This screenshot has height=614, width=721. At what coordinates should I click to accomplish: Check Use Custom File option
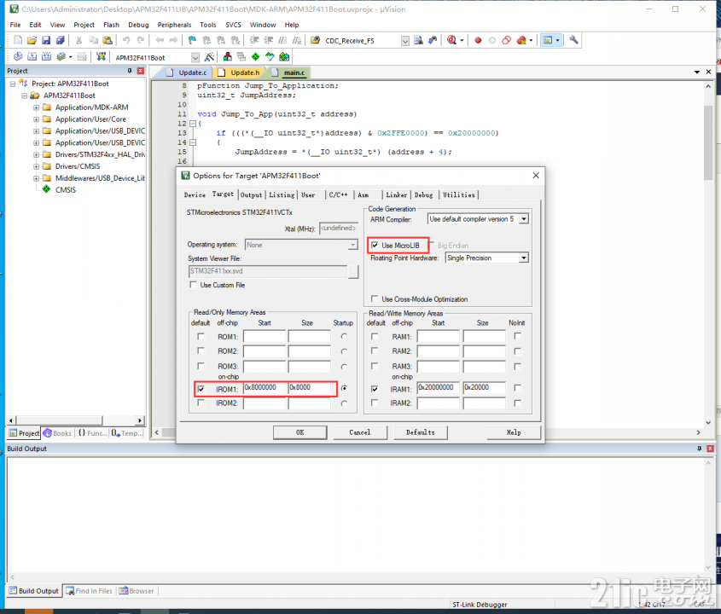click(x=193, y=285)
